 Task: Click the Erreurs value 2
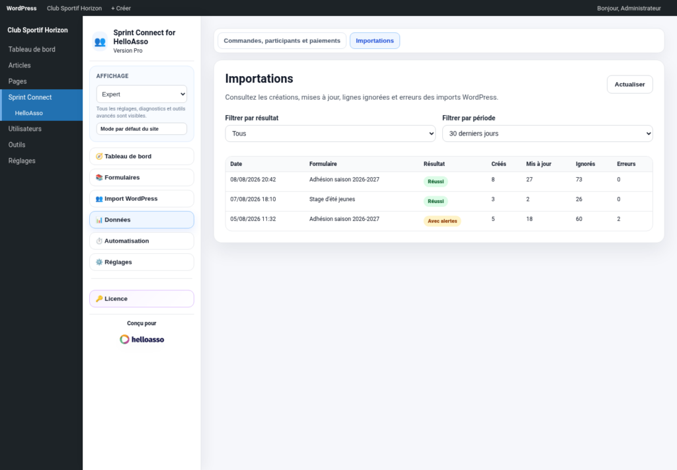click(619, 219)
